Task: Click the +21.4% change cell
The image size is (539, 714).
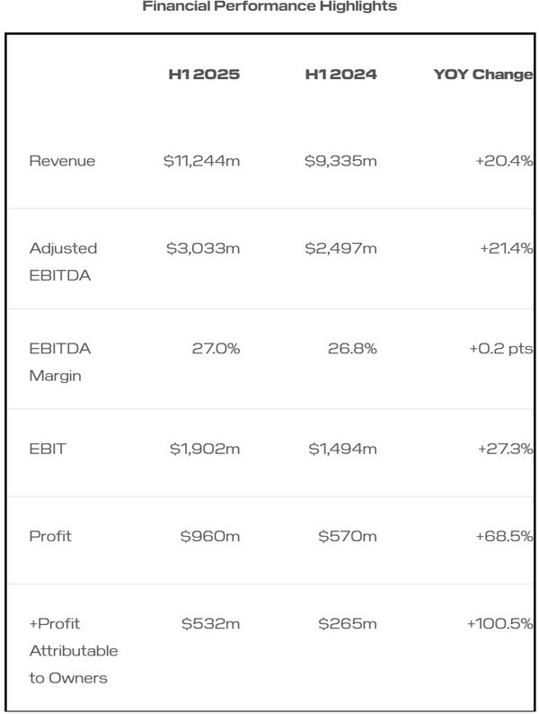Action: pos(506,248)
